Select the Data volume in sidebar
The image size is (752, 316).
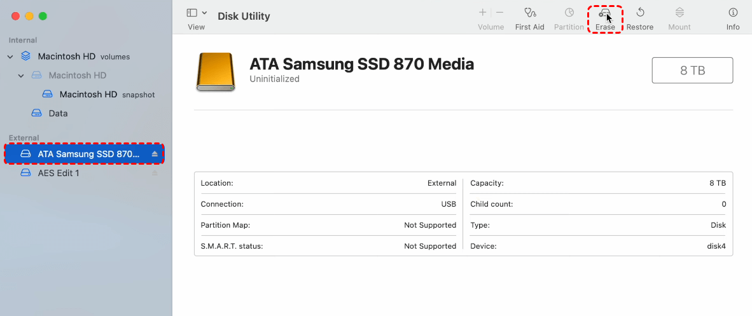(x=58, y=113)
